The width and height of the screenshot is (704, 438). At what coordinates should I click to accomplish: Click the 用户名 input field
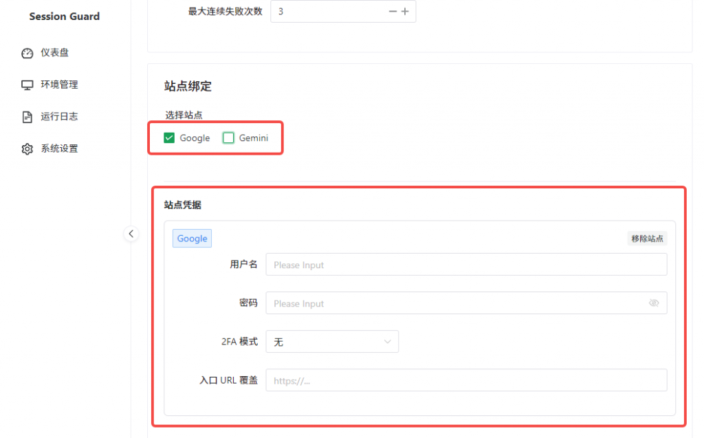click(466, 265)
